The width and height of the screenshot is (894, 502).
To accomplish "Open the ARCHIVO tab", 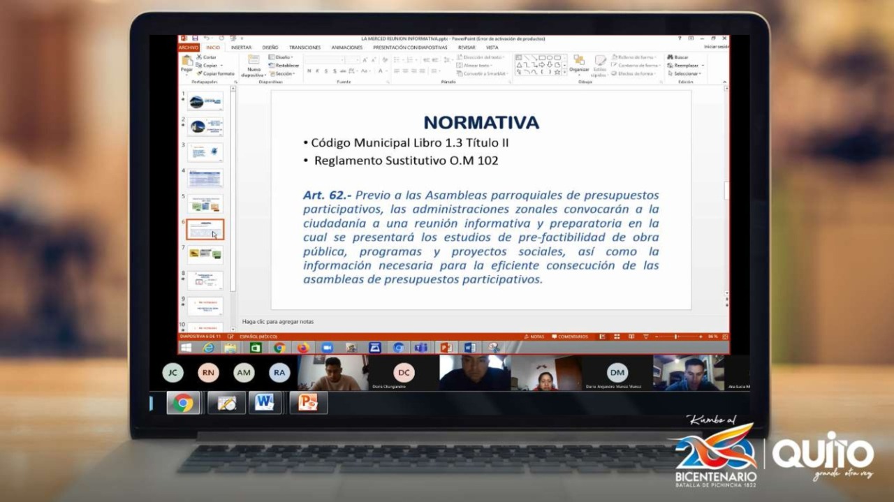I will coord(189,47).
